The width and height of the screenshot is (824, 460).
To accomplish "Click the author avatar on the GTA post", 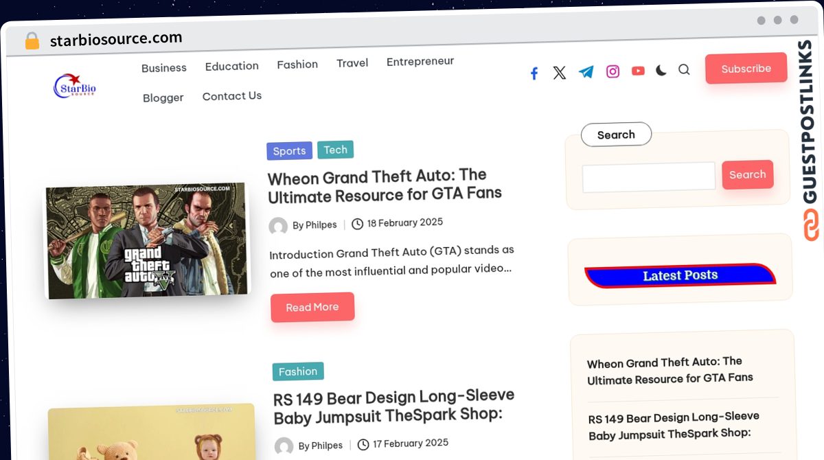I will (278, 227).
